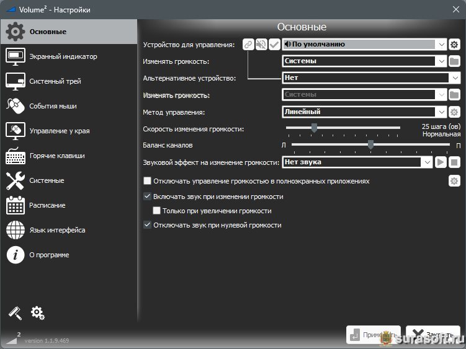Viewport: 466px width, 349px height.
Task: Check Только при увеличении громкости
Action: coord(156,211)
